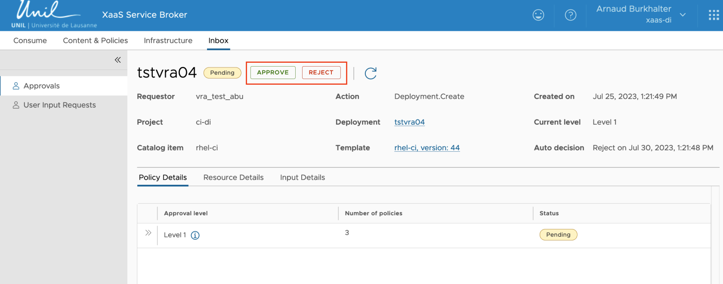Open the apps grid switcher icon
This screenshot has height=284, width=723.
coord(714,15)
